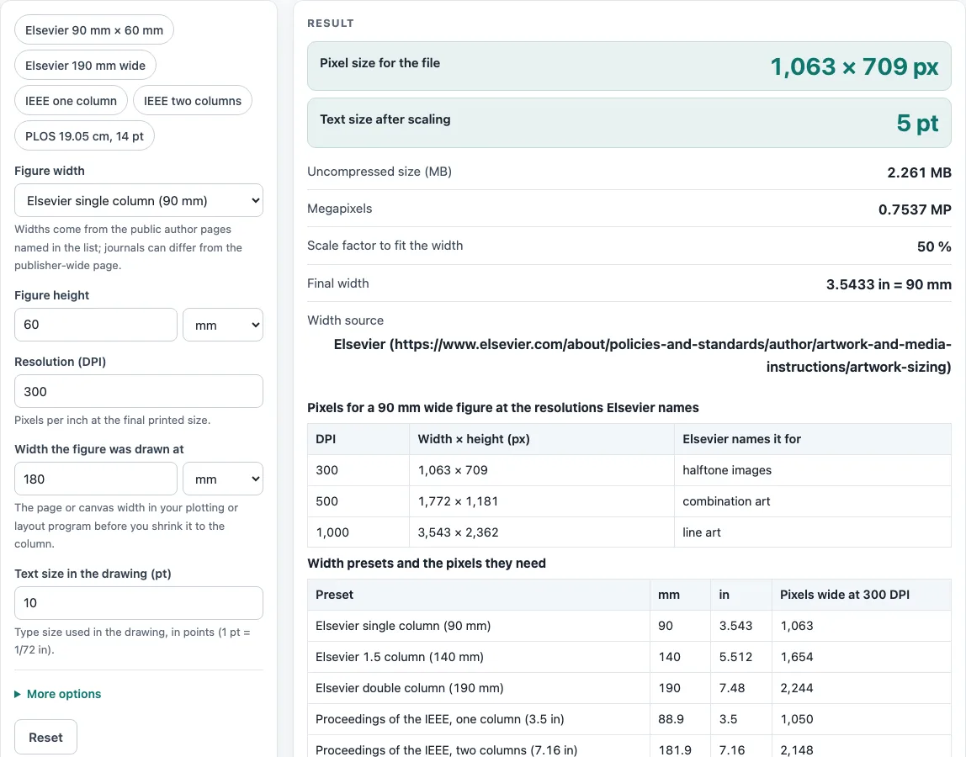
Task: Click the 5.512 inches cell
Action: pyautogui.click(x=741, y=657)
